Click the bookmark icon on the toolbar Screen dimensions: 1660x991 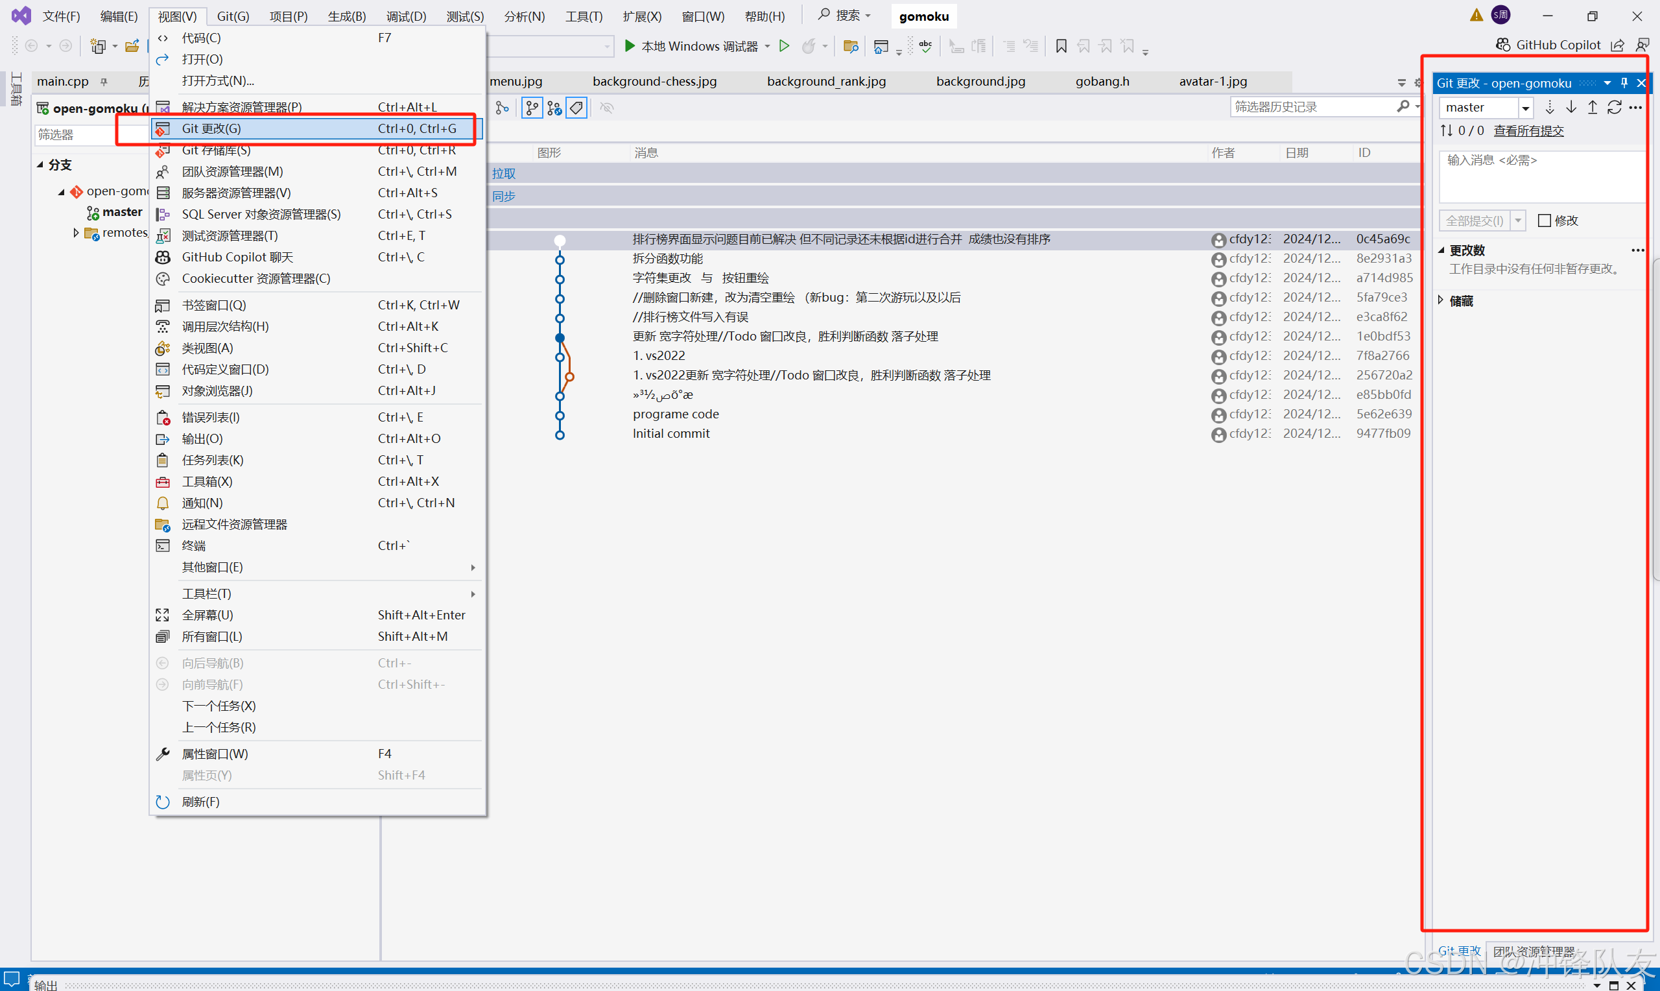(1061, 46)
